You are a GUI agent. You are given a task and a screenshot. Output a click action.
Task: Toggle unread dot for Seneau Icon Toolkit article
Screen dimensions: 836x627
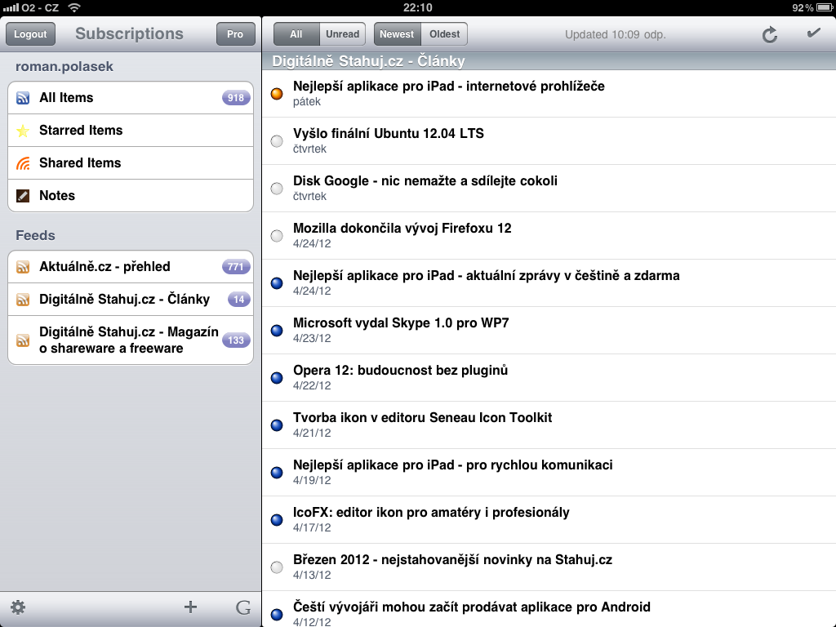(277, 425)
